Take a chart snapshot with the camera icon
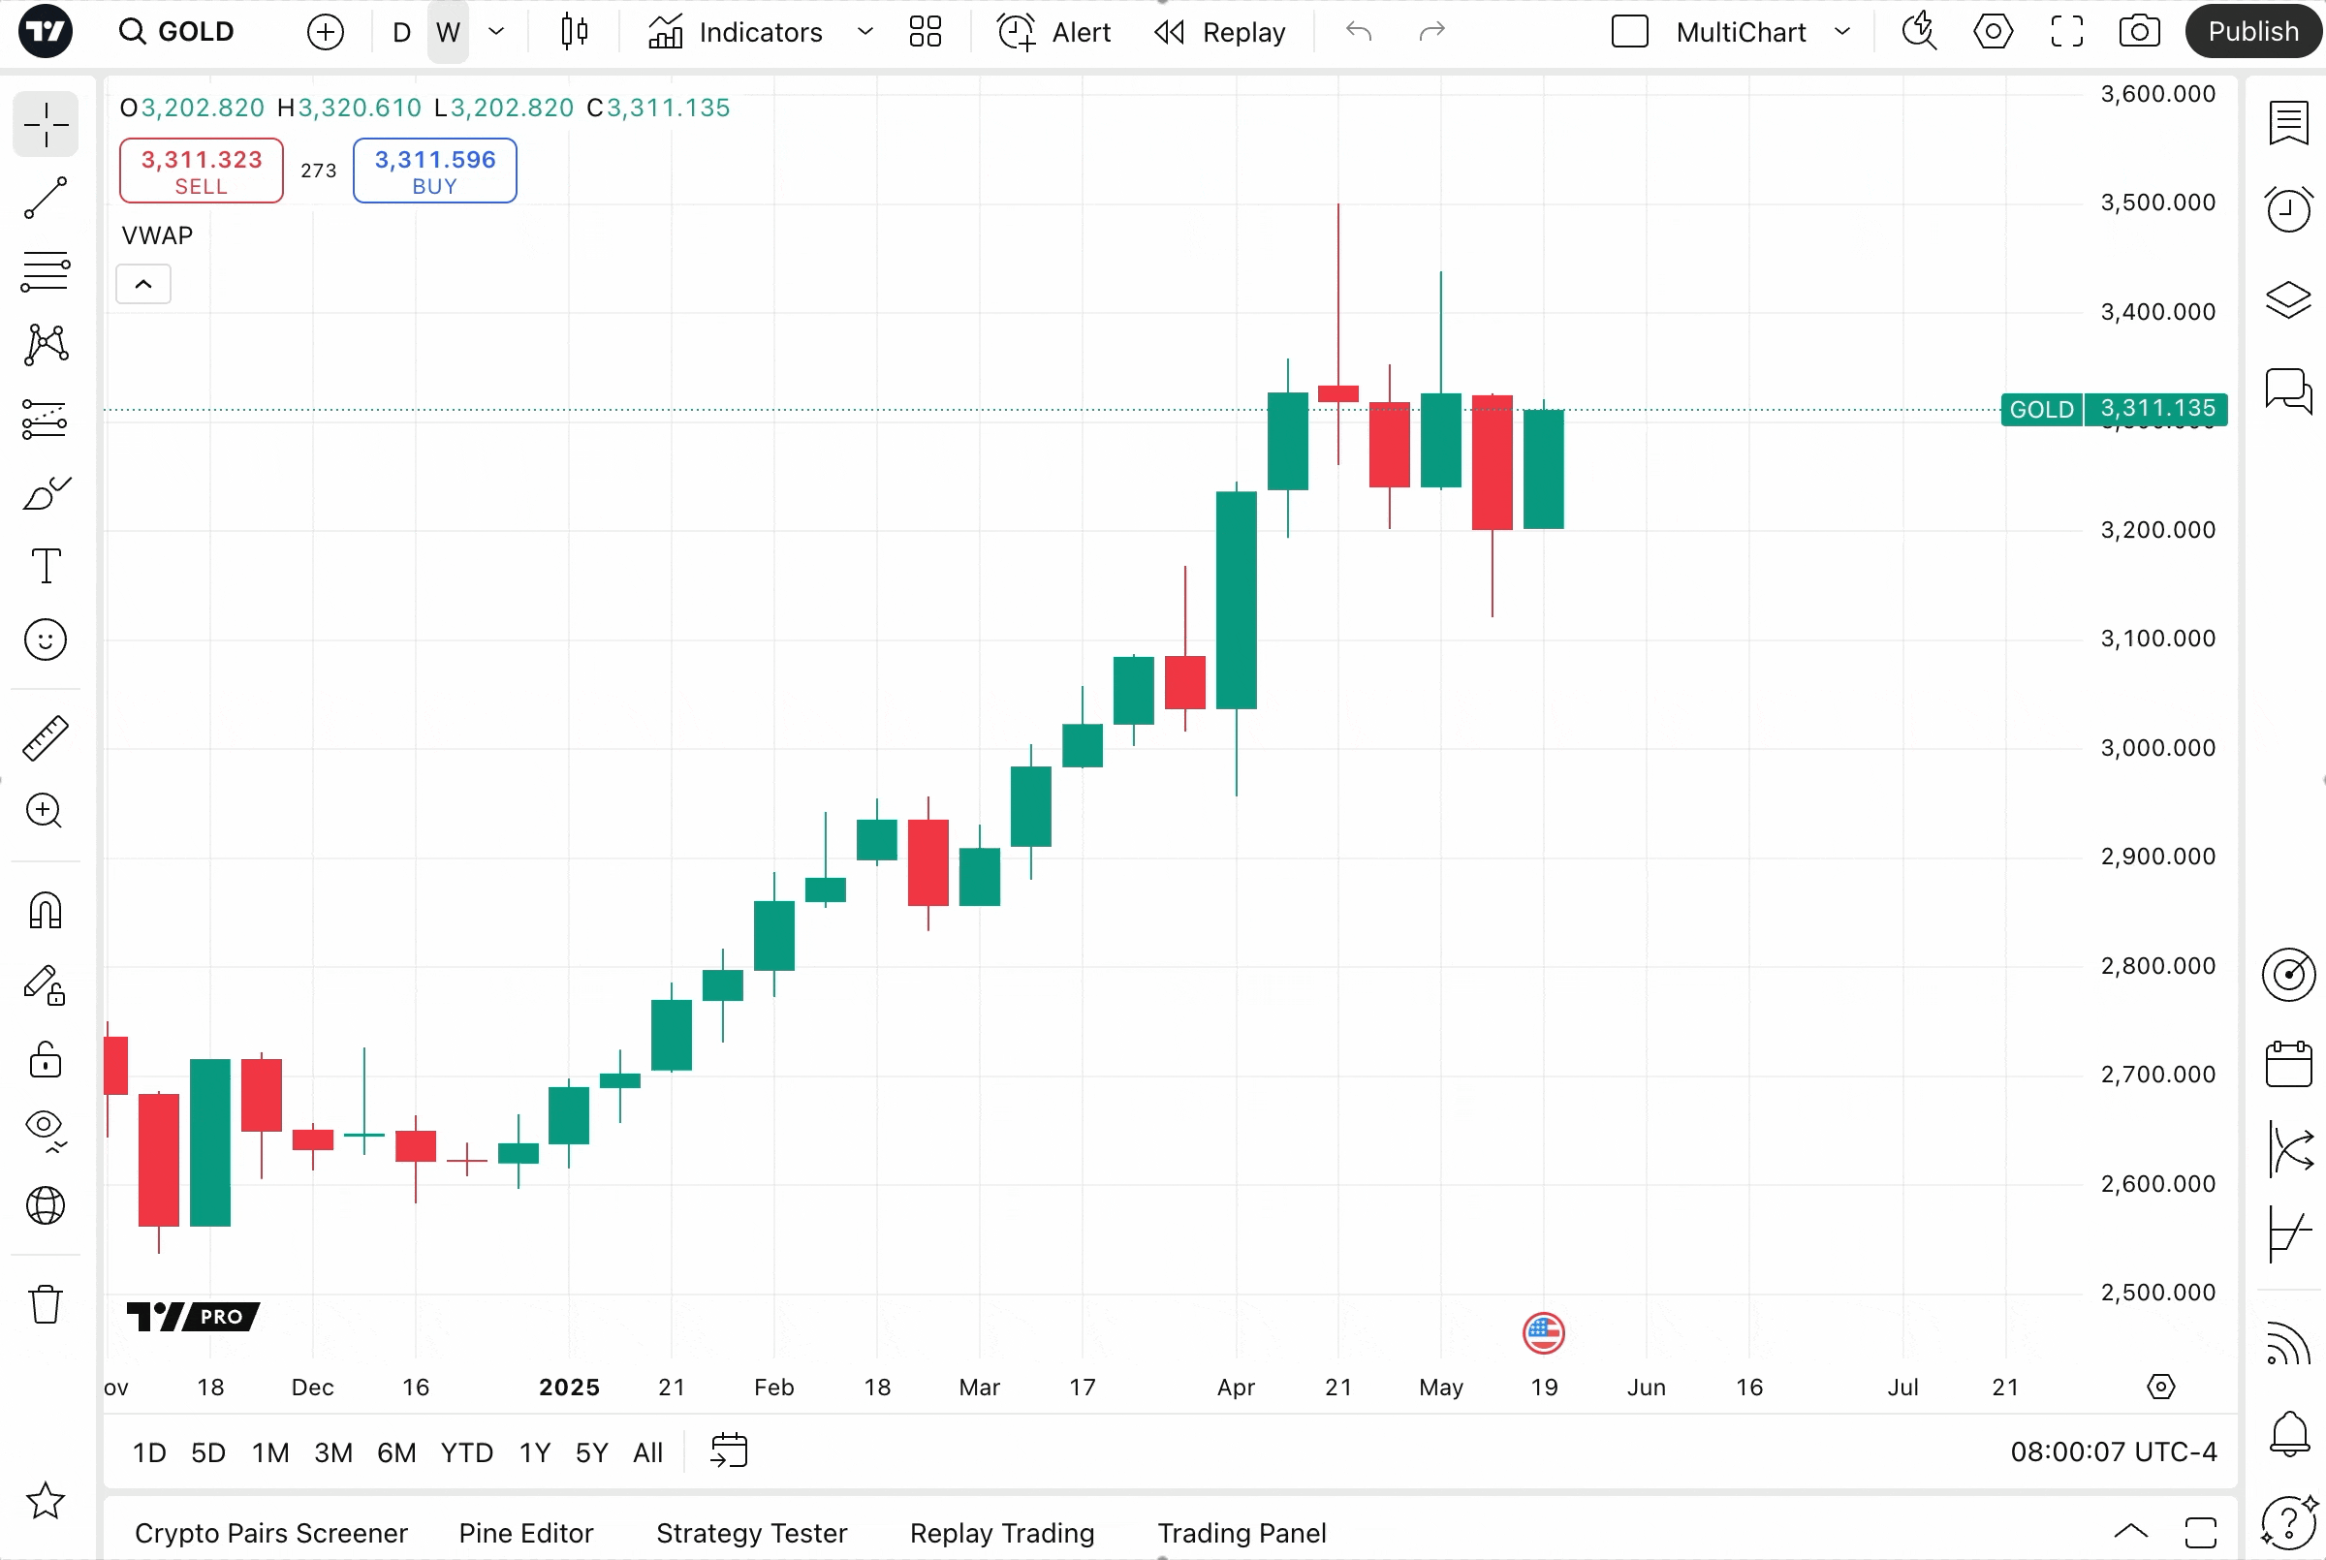The height and width of the screenshot is (1560, 2326). click(2141, 31)
